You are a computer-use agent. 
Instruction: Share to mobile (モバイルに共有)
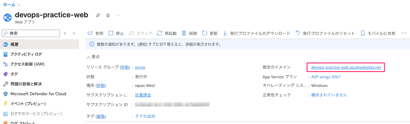[x=378, y=33]
